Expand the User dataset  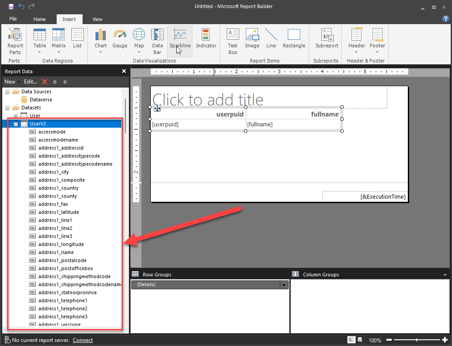pos(16,116)
